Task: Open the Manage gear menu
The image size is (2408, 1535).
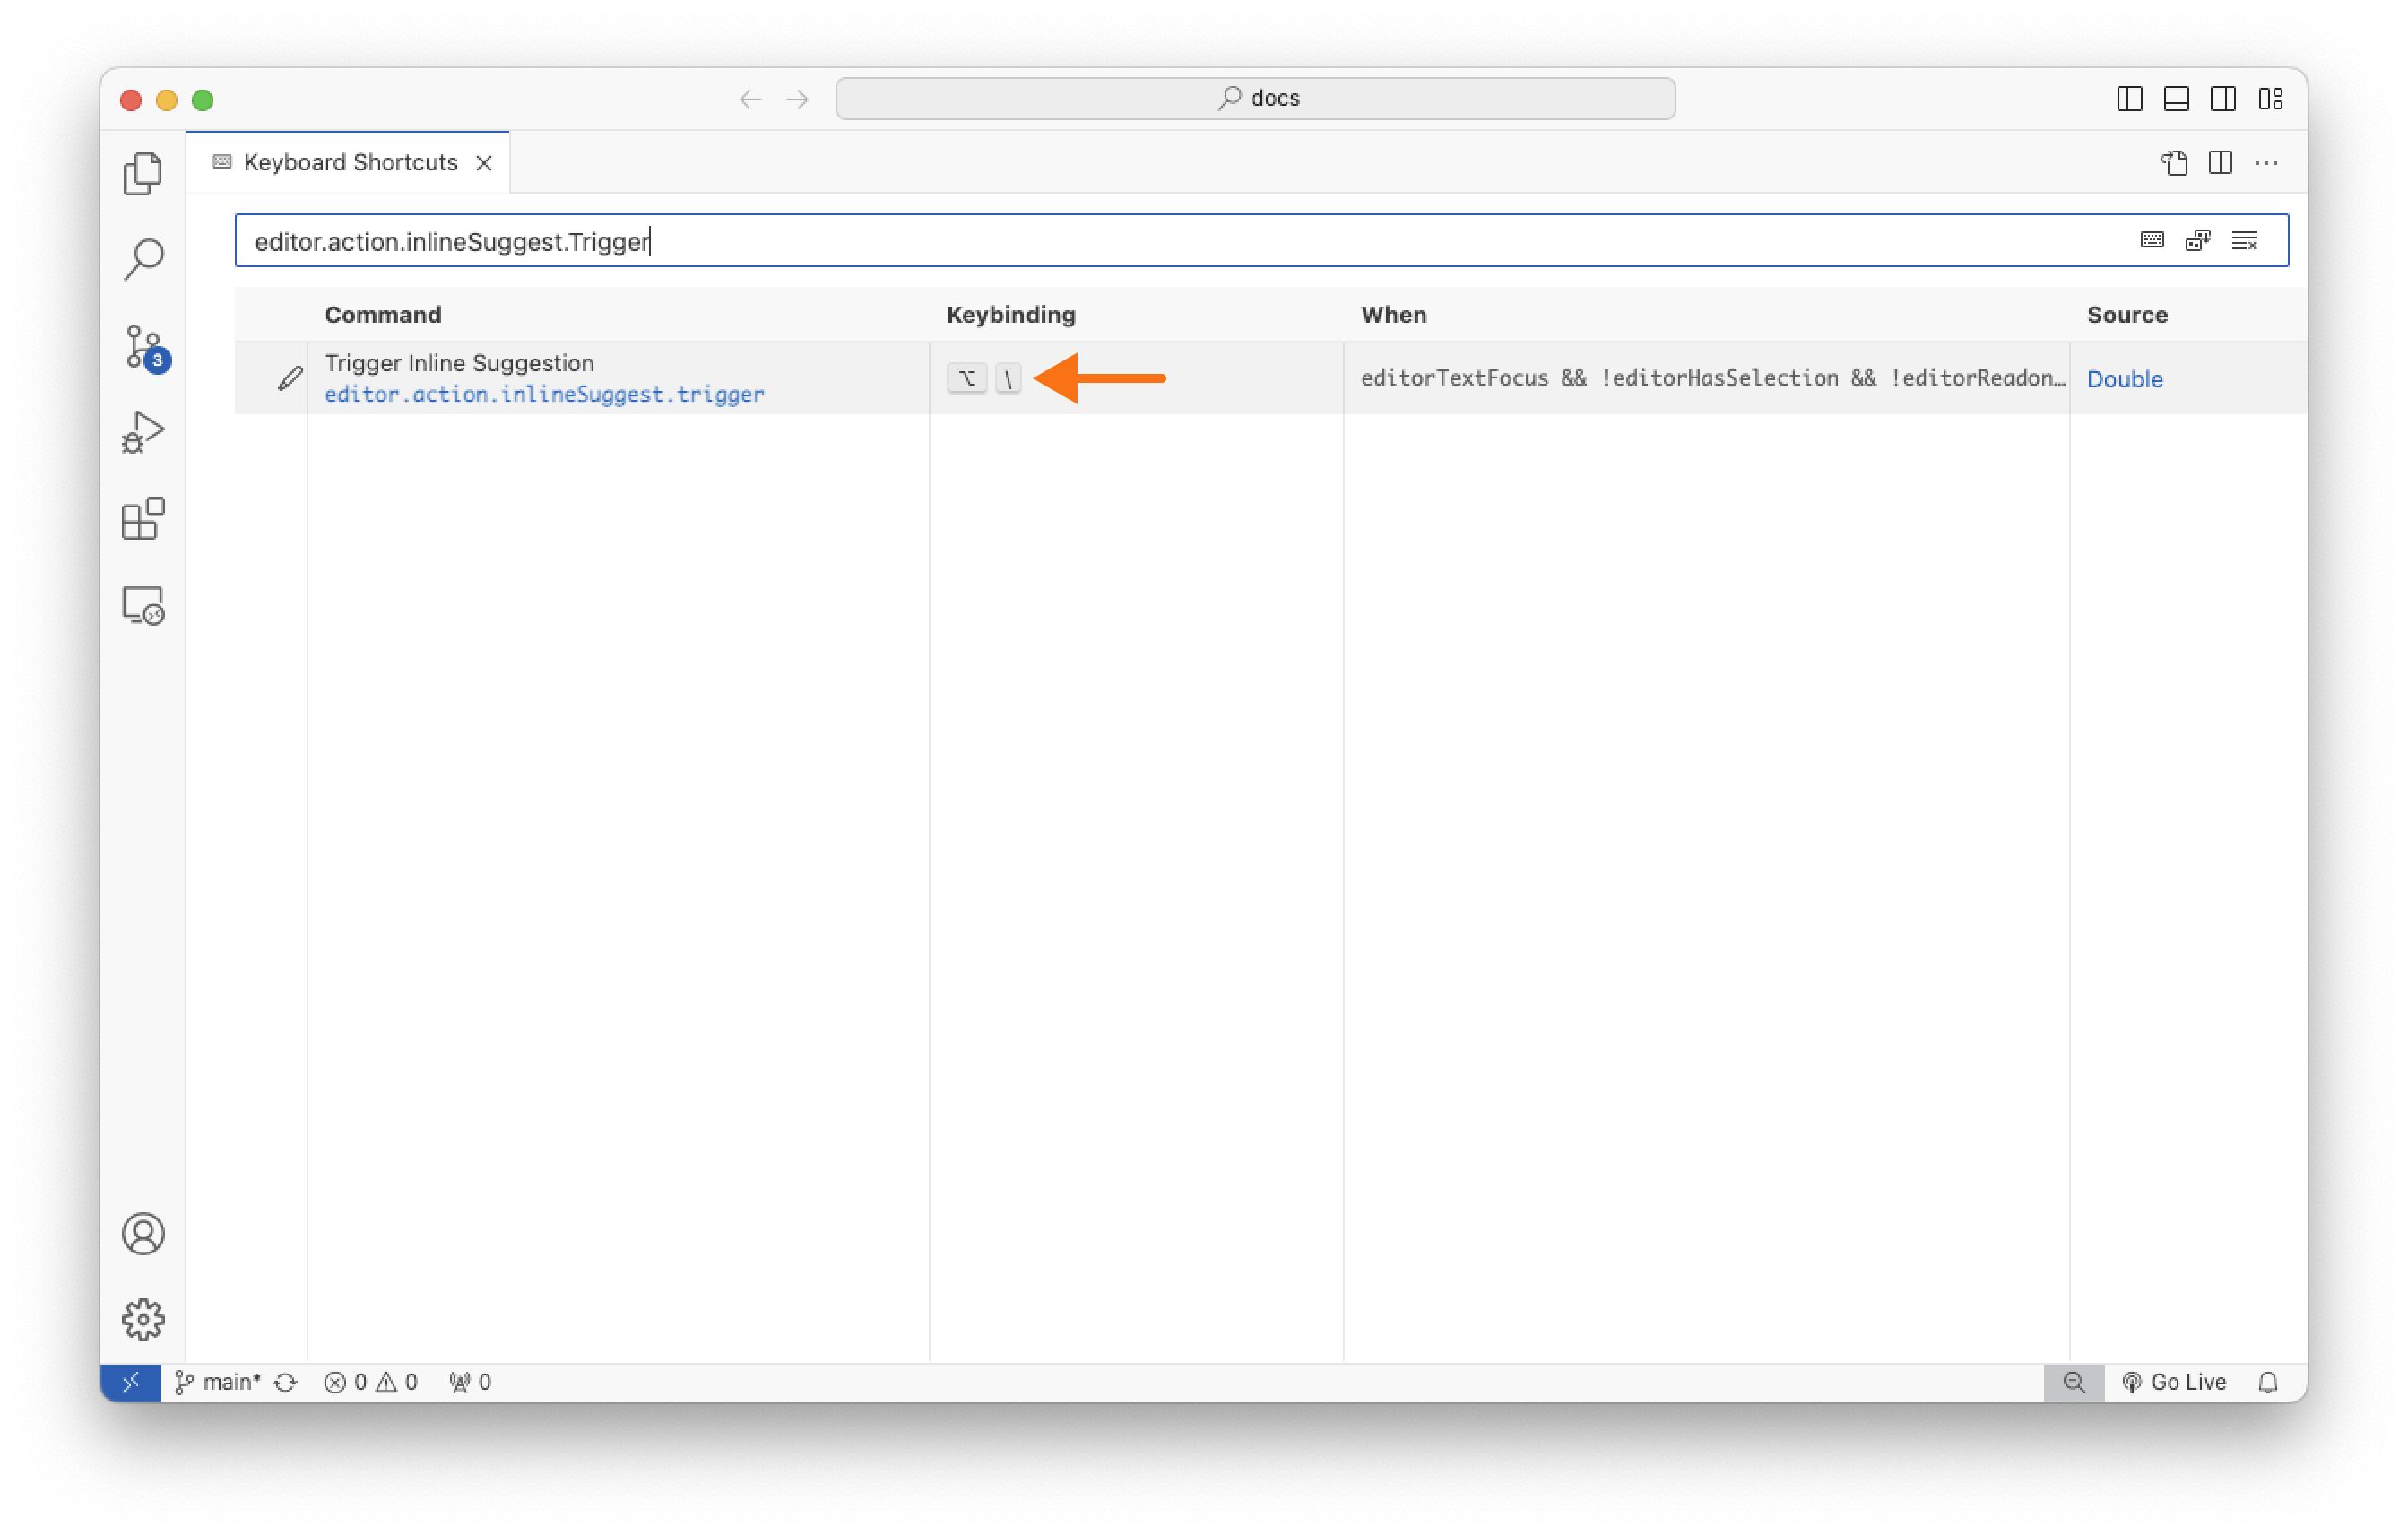Action: coord(143,1318)
